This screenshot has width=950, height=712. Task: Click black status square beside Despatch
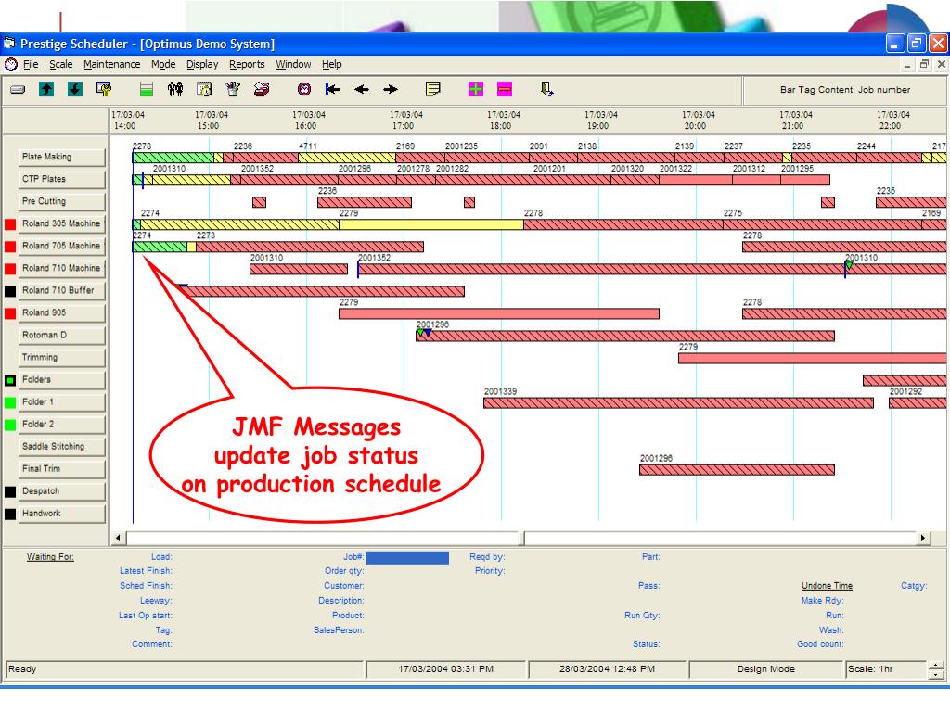coord(10,492)
